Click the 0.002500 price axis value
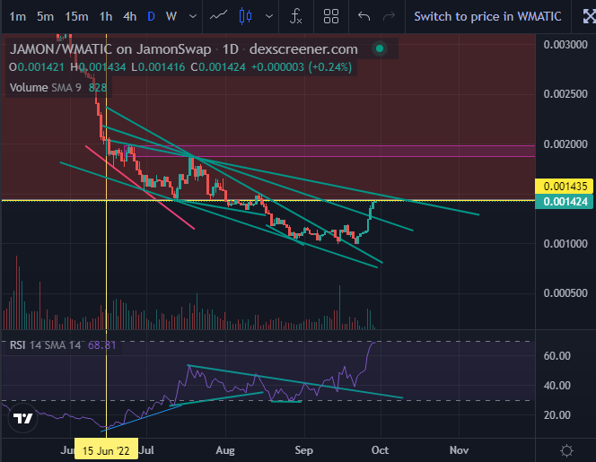This screenshot has width=596, height=462. (565, 94)
